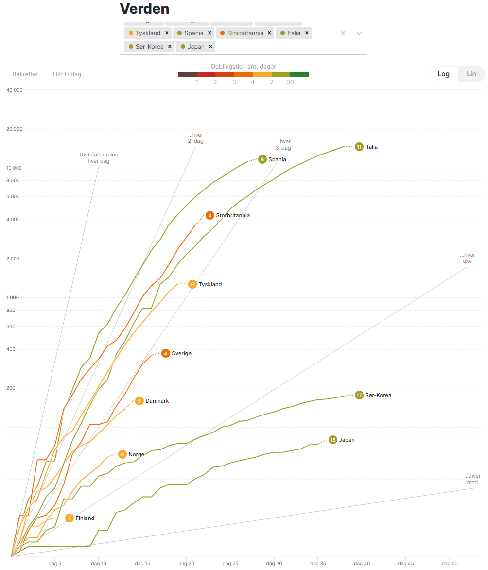Click the Finland doubling badge 7
This screenshot has height=570, width=488.
click(x=69, y=518)
